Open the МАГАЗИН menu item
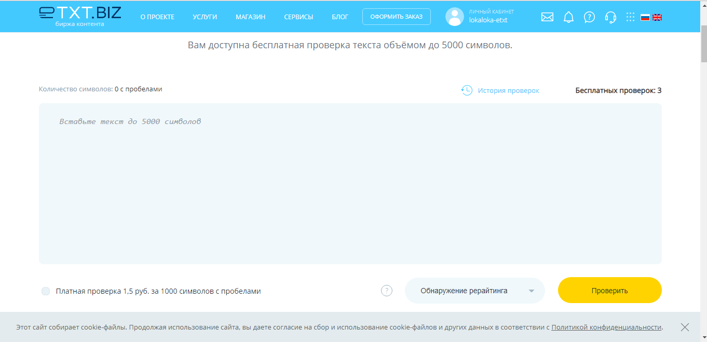This screenshot has width=707, height=342. (250, 17)
